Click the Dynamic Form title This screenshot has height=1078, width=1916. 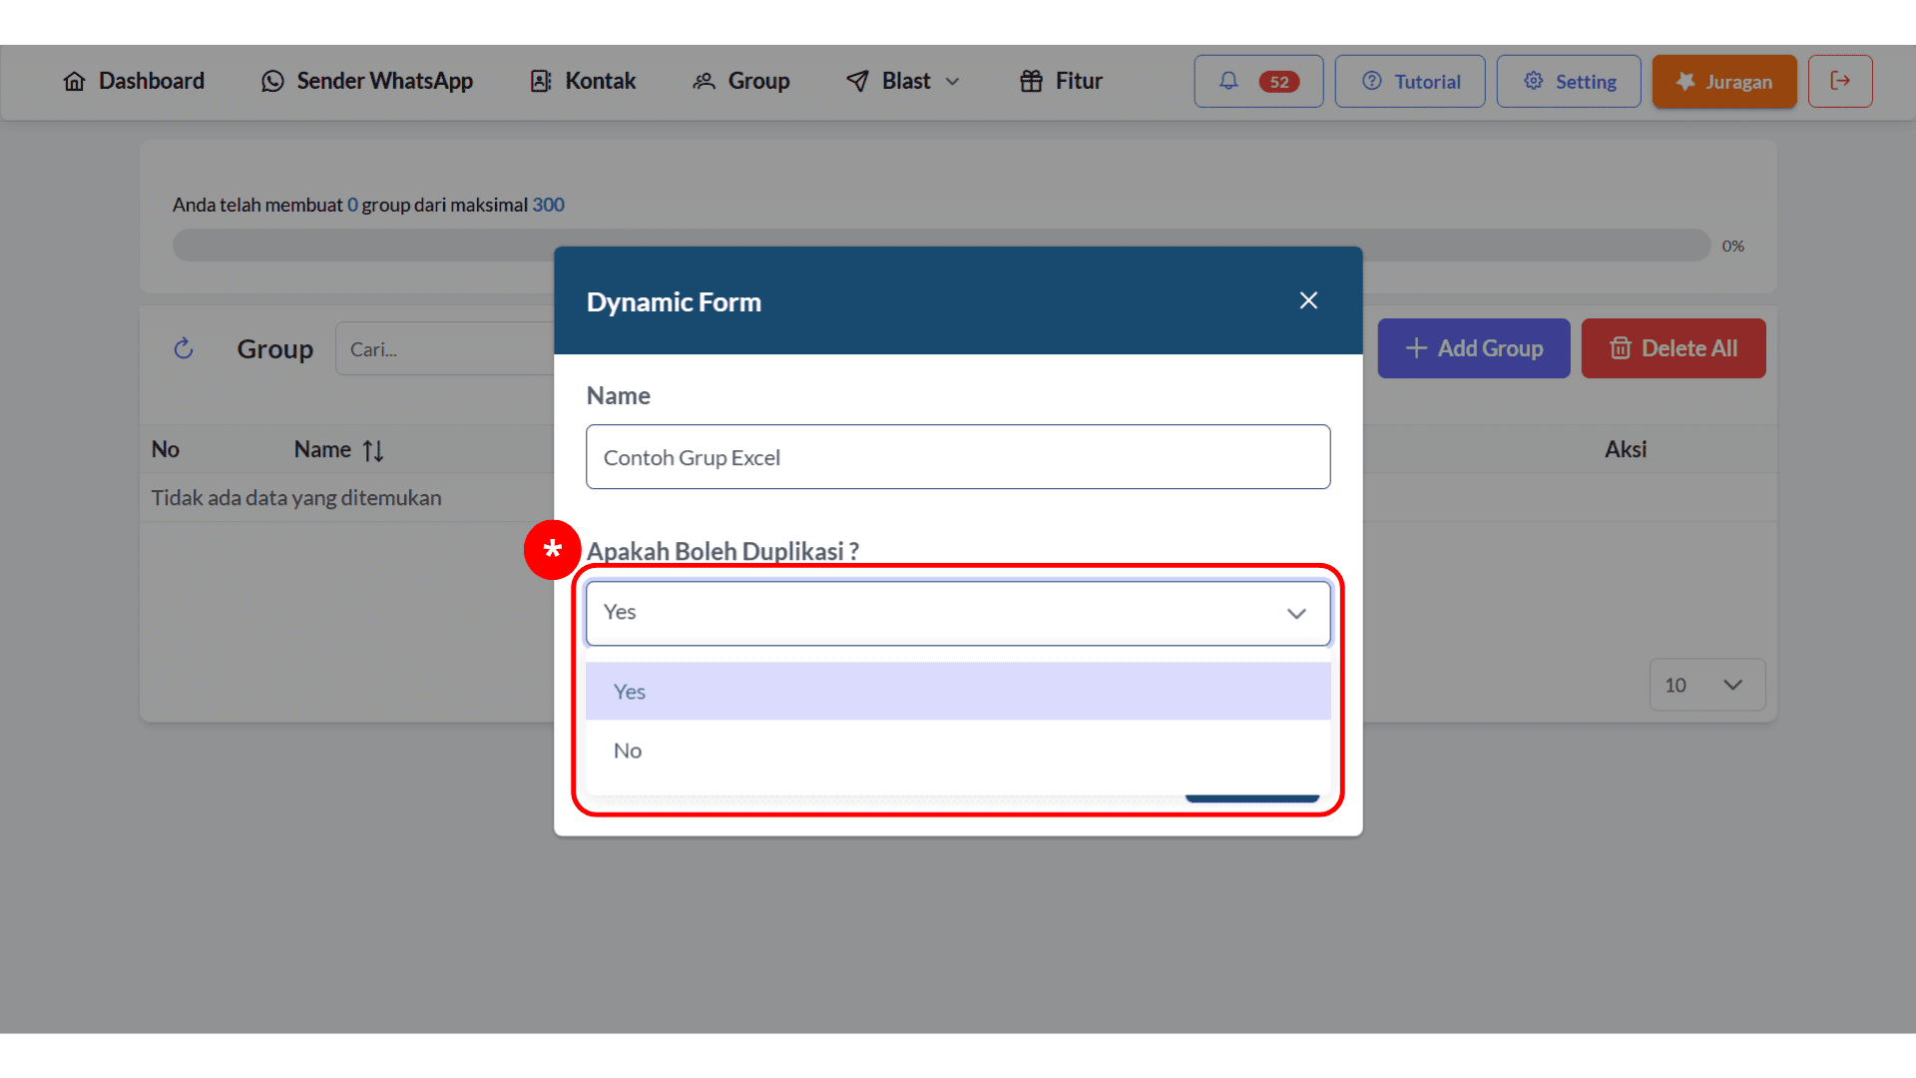click(674, 301)
